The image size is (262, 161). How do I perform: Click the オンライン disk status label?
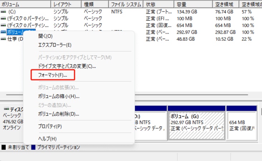click(12, 128)
